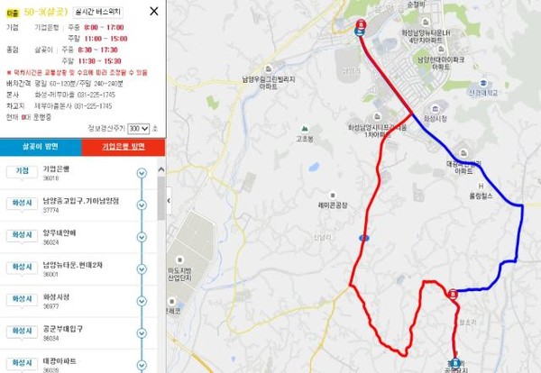541x373 pixels.
Task: Expand the 양우내안애 stop chevron
Action: (142, 237)
